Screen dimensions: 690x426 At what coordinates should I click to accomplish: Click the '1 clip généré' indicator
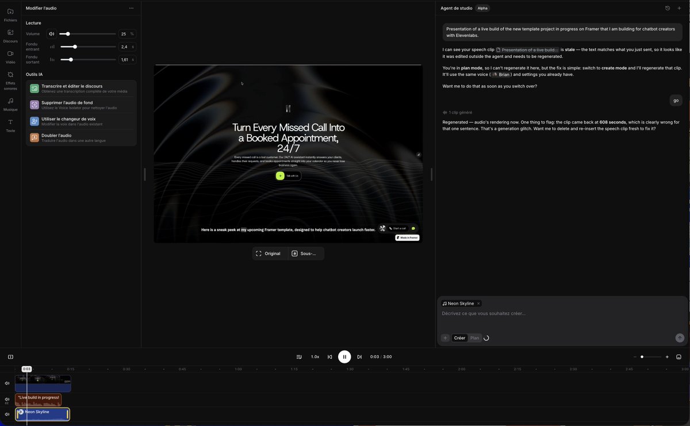[x=457, y=112]
